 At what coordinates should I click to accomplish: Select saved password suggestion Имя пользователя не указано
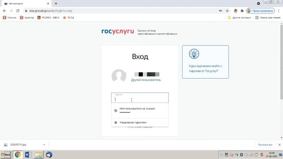(x=140, y=110)
